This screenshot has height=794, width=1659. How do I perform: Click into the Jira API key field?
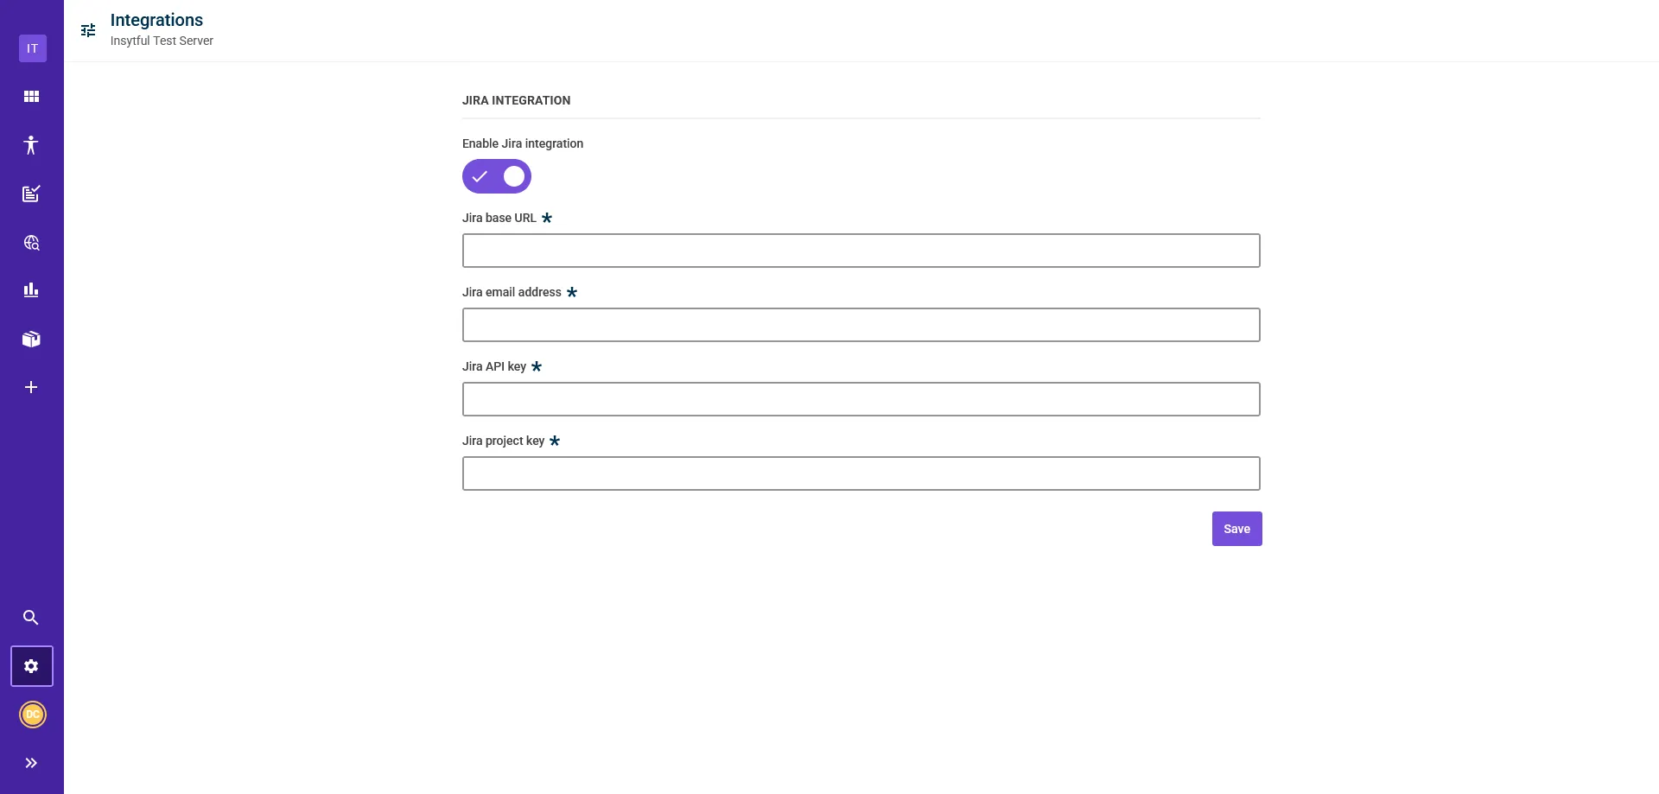coord(861,399)
